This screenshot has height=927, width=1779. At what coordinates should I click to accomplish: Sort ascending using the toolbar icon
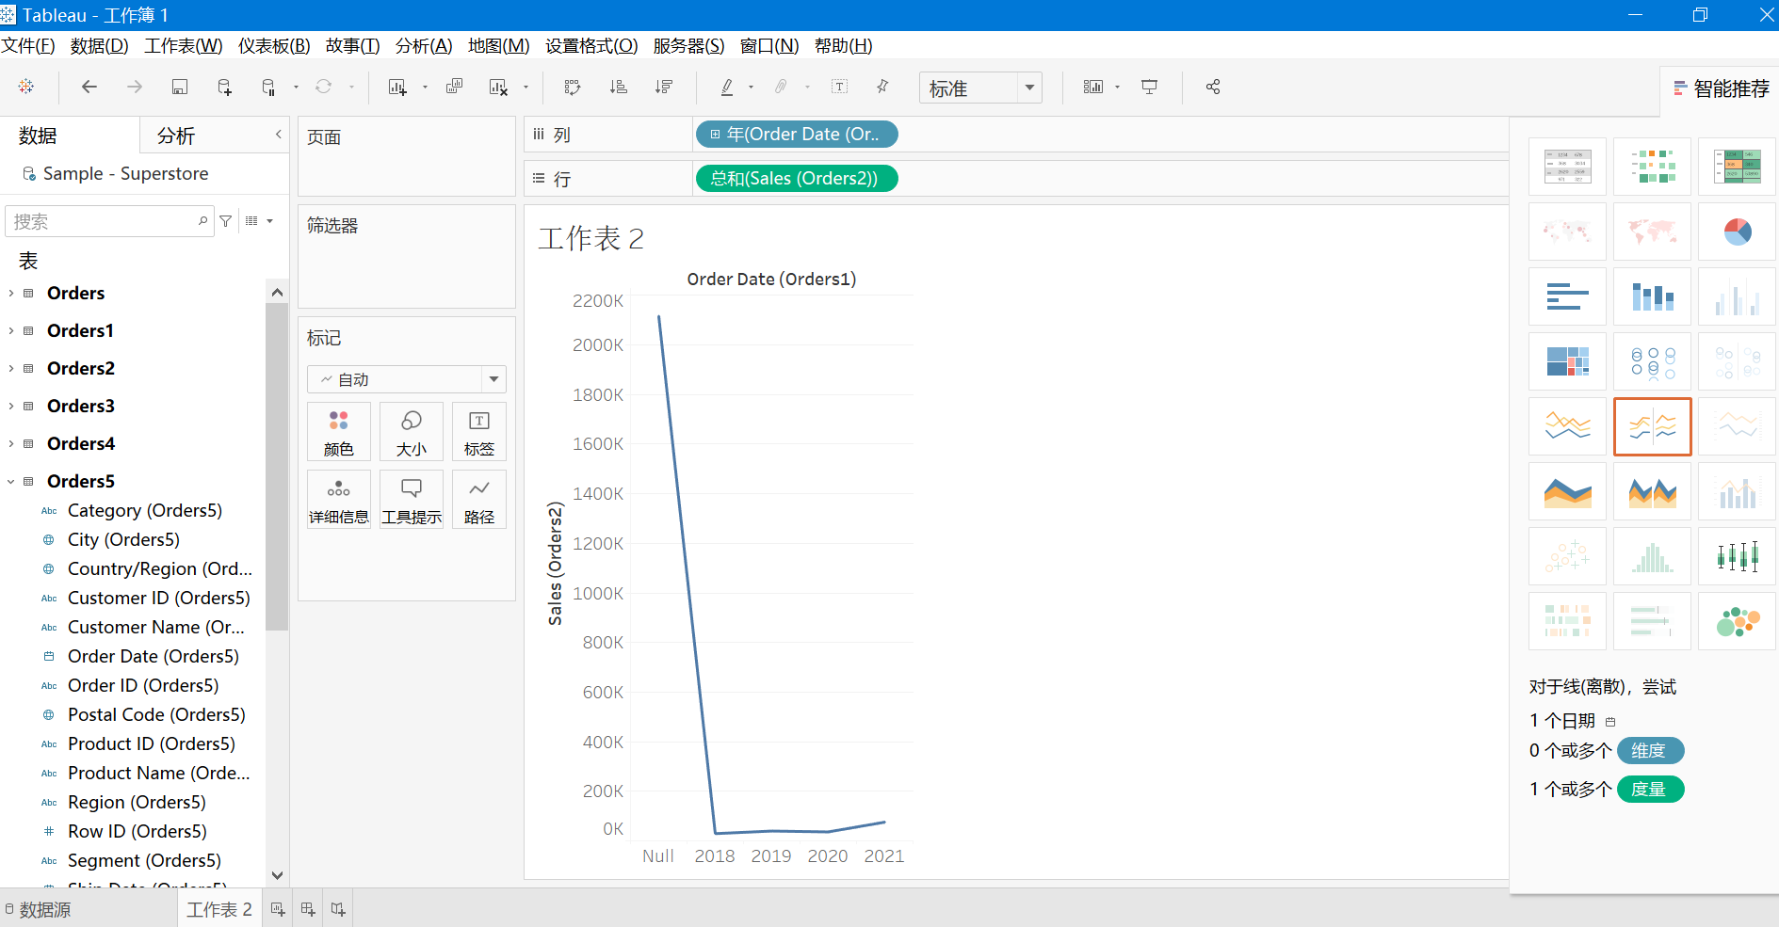tap(619, 87)
